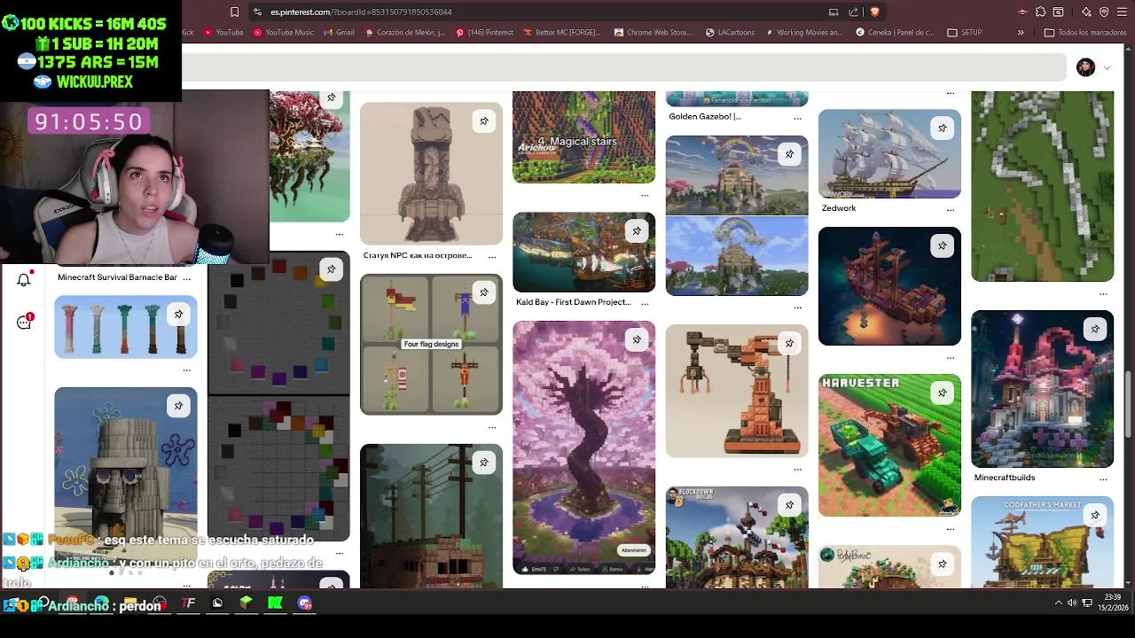The width and height of the screenshot is (1135, 638).
Task: Click the Pinterest search field
Action: (x=623, y=67)
